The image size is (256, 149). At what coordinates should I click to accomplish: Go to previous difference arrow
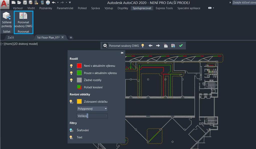[x=150, y=46]
